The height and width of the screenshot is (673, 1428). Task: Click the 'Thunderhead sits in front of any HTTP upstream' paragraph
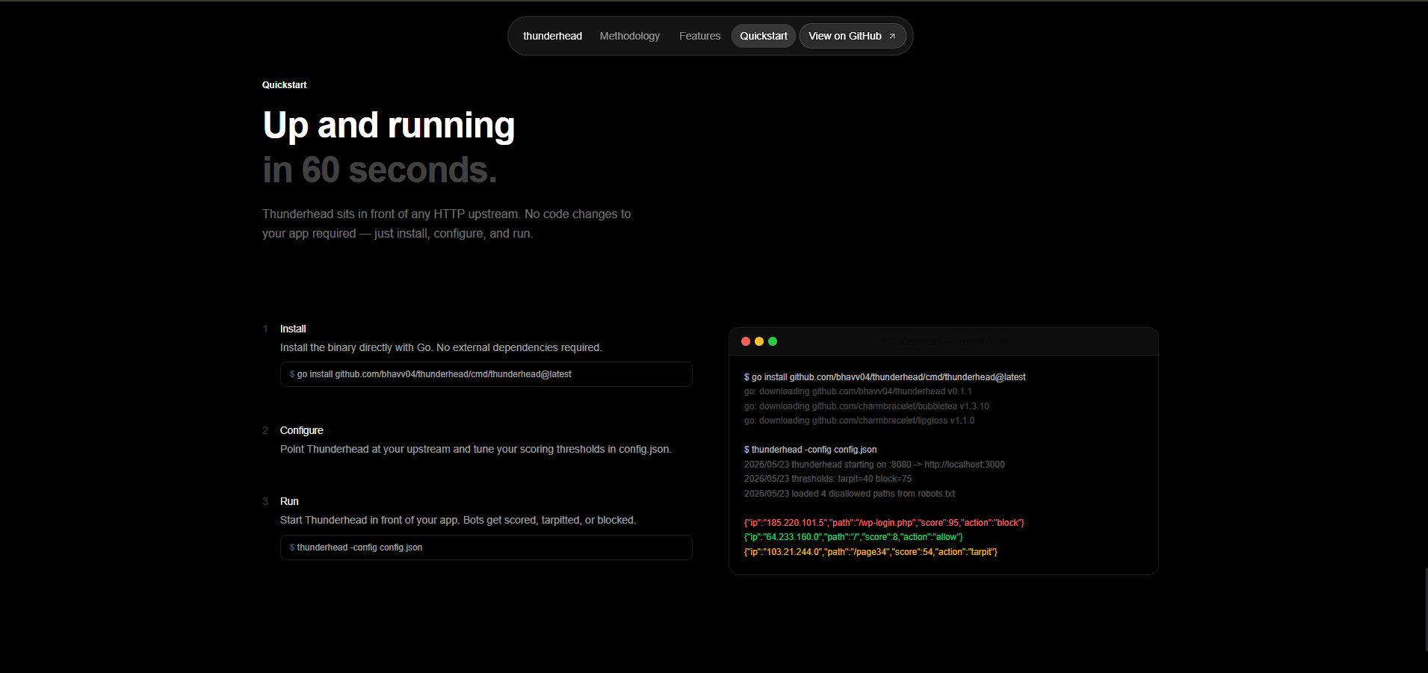446,223
